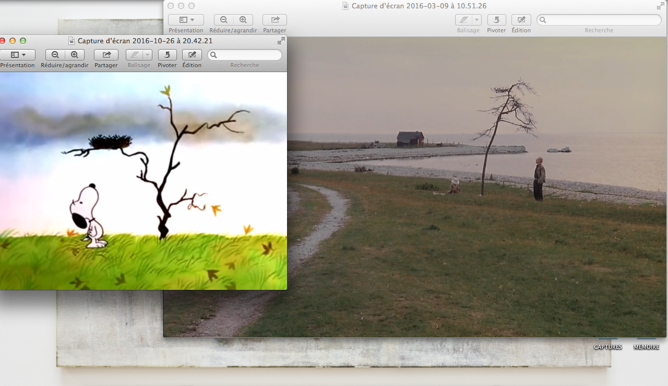Toggle Édition toolbar in the 2016-03-09 window
The image size is (668, 386).
click(x=521, y=20)
